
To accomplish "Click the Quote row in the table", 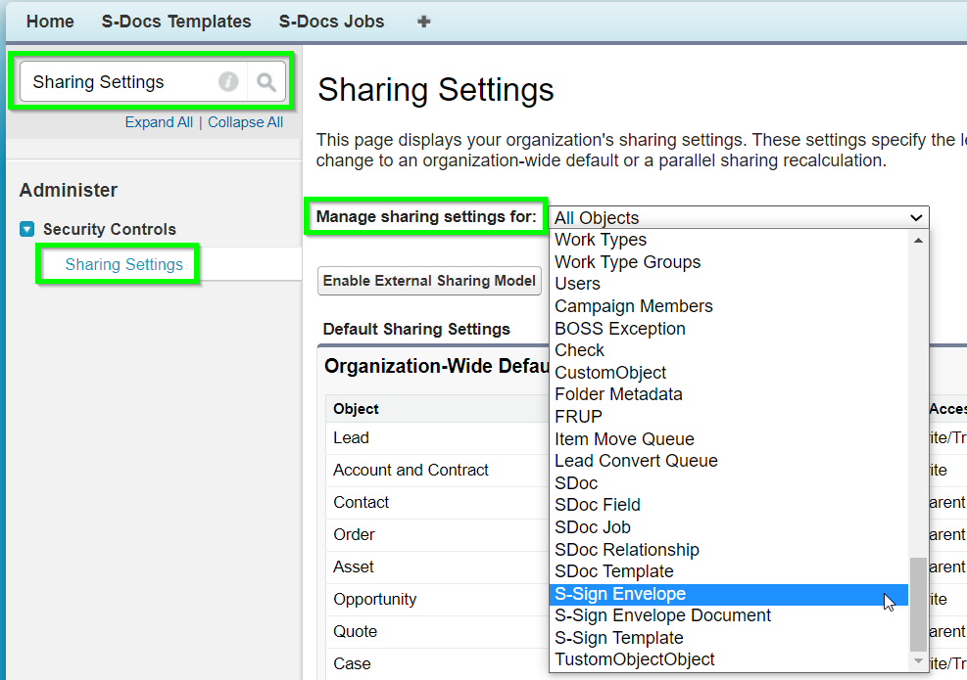I will 439,631.
